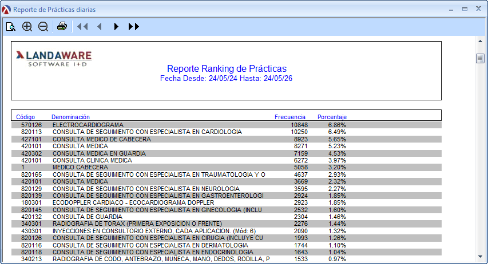Viewport: 488px width, 264px height.
Task: Click code 180301
Action: pyautogui.click(x=31, y=202)
